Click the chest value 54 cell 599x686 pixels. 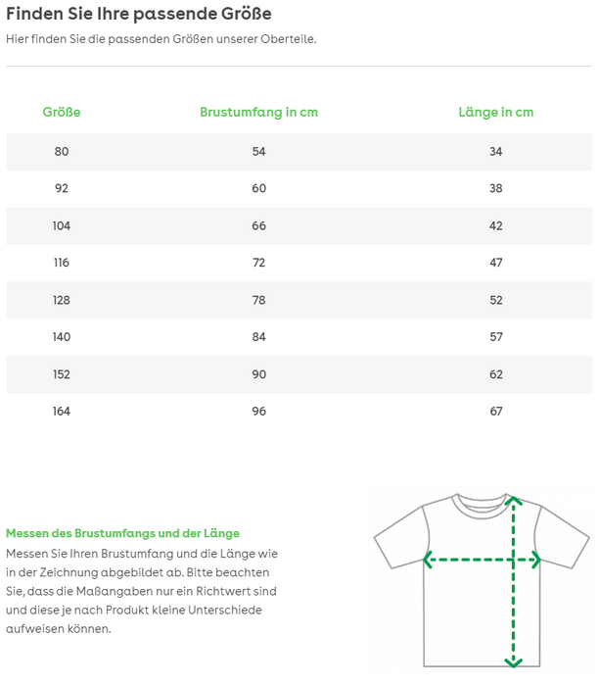point(258,151)
